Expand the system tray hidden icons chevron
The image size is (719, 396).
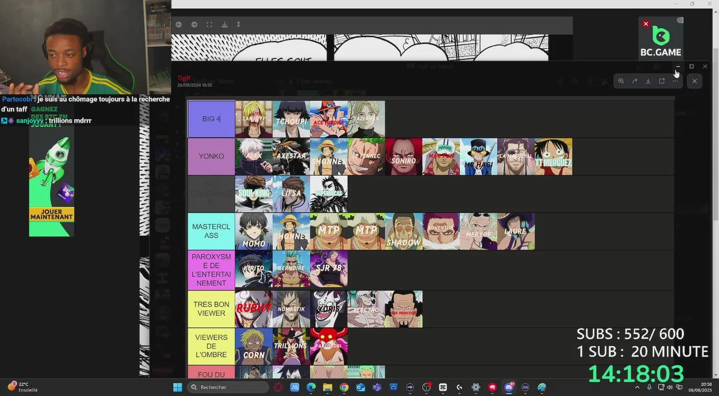pos(638,387)
